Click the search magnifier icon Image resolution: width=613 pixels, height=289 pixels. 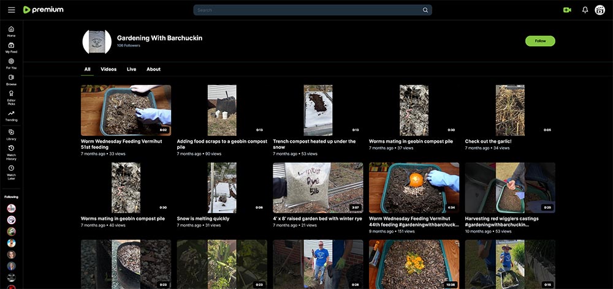(x=425, y=10)
